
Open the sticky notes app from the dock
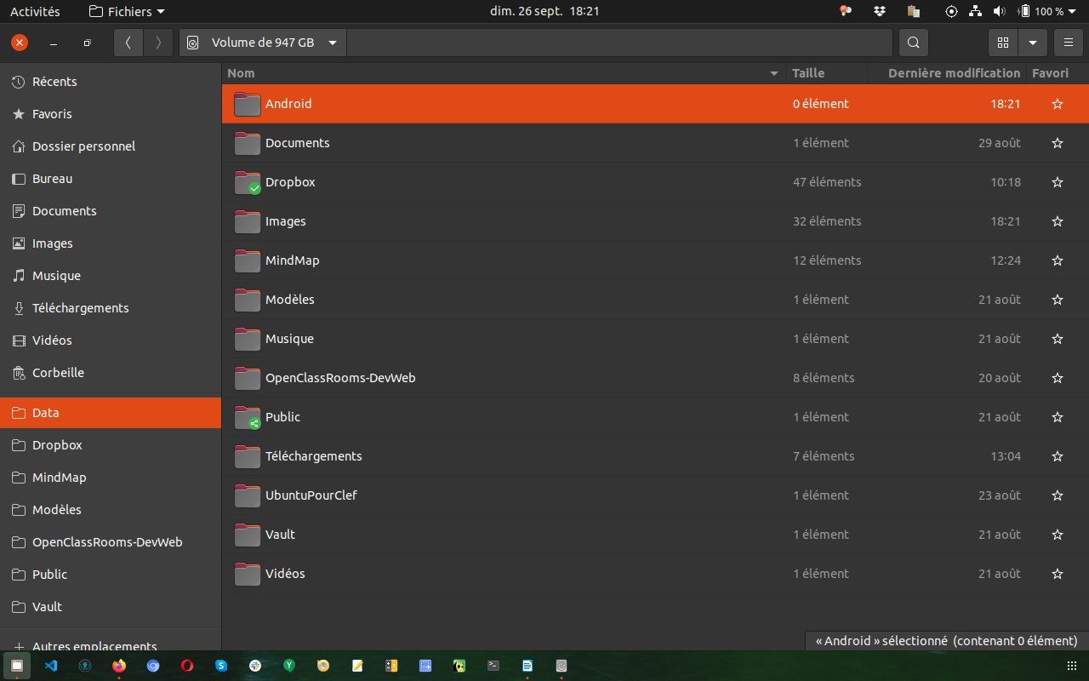tap(357, 666)
